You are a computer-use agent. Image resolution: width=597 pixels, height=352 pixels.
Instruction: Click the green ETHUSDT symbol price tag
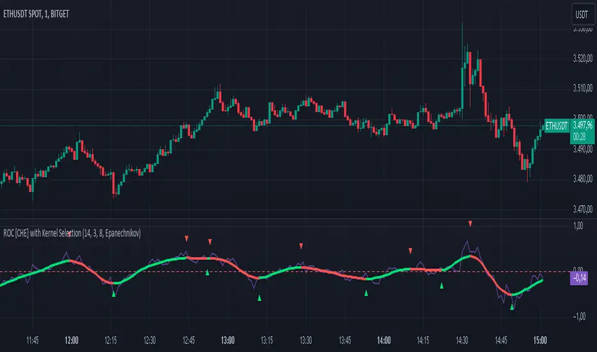556,126
